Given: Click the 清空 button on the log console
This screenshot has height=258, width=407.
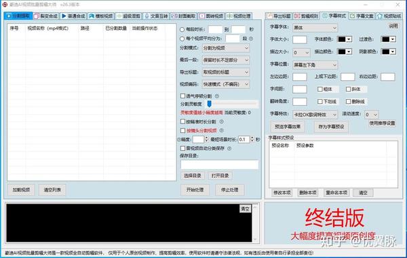Looking at the screenshot, I should point(245,208).
